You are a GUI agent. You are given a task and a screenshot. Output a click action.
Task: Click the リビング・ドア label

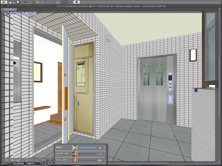click(x=62, y=154)
